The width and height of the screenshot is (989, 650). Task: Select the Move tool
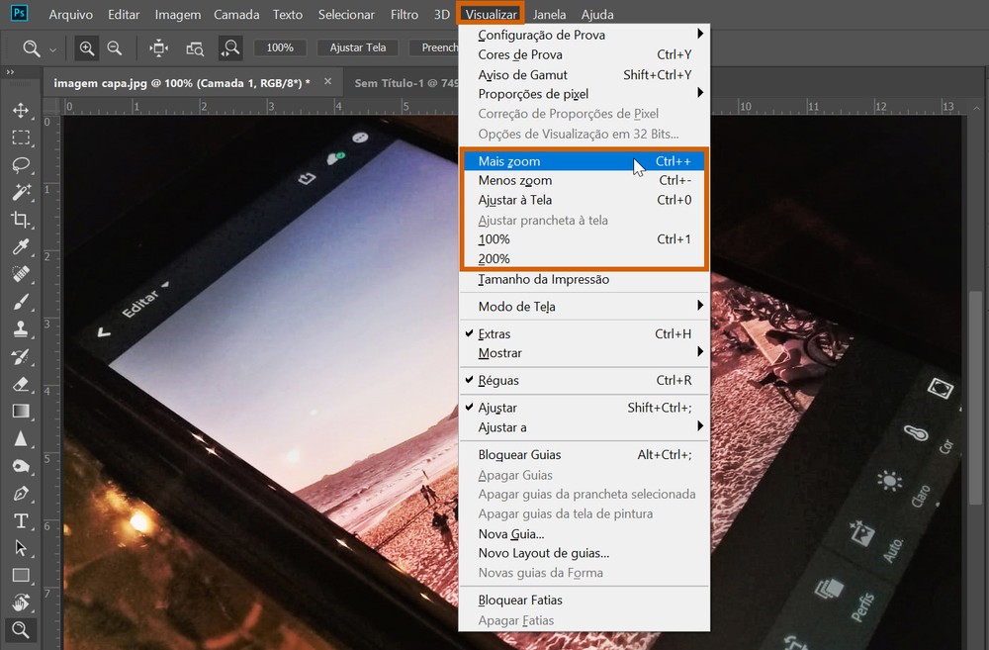click(x=20, y=110)
